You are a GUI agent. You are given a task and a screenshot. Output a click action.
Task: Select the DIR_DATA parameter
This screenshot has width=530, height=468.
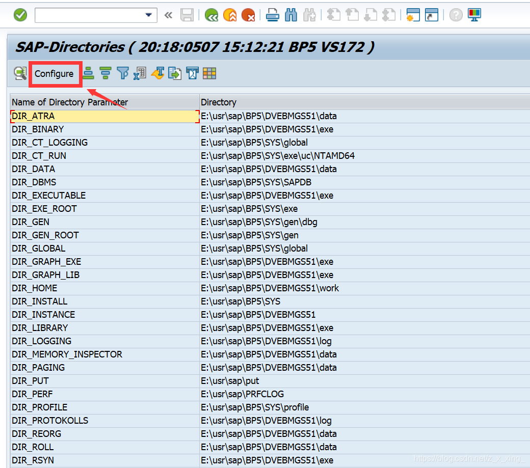(105, 169)
